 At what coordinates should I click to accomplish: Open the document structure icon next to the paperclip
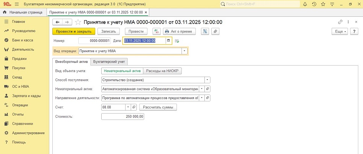(x=205, y=31)
